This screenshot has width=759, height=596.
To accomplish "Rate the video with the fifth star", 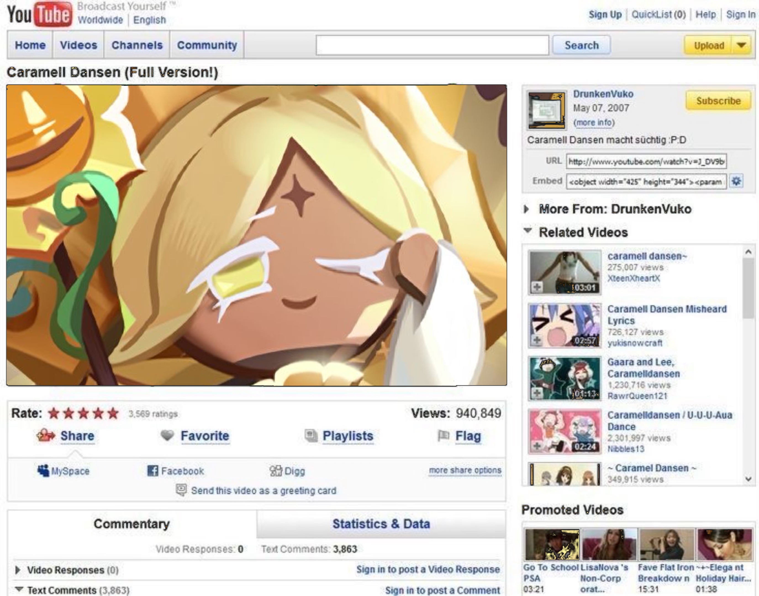I will [x=113, y=413].
